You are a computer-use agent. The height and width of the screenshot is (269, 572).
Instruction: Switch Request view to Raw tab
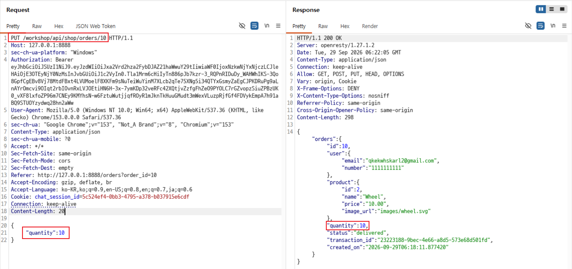click(37, 26)
